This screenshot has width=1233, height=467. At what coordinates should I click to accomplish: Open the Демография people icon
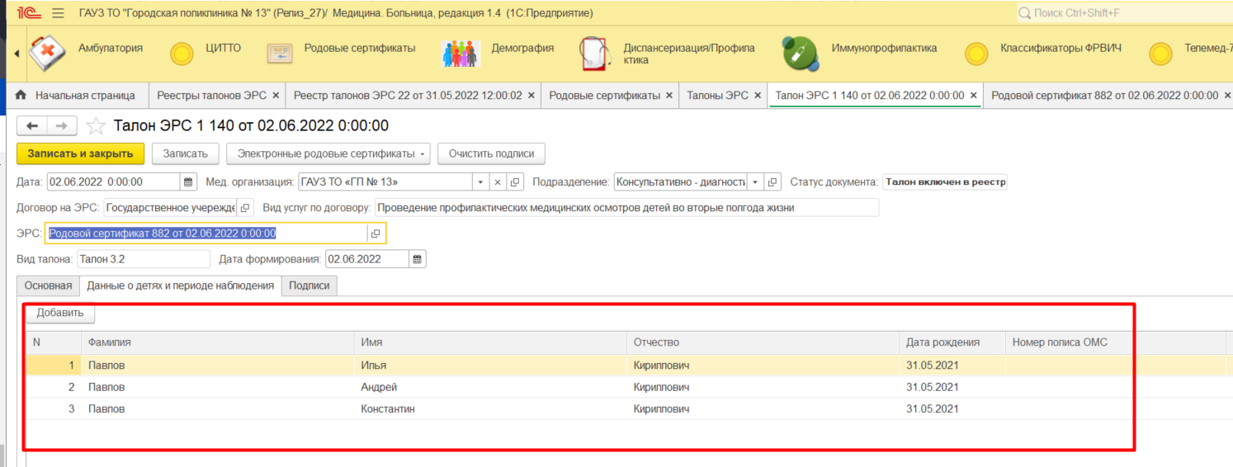click(x=460, y=54)
